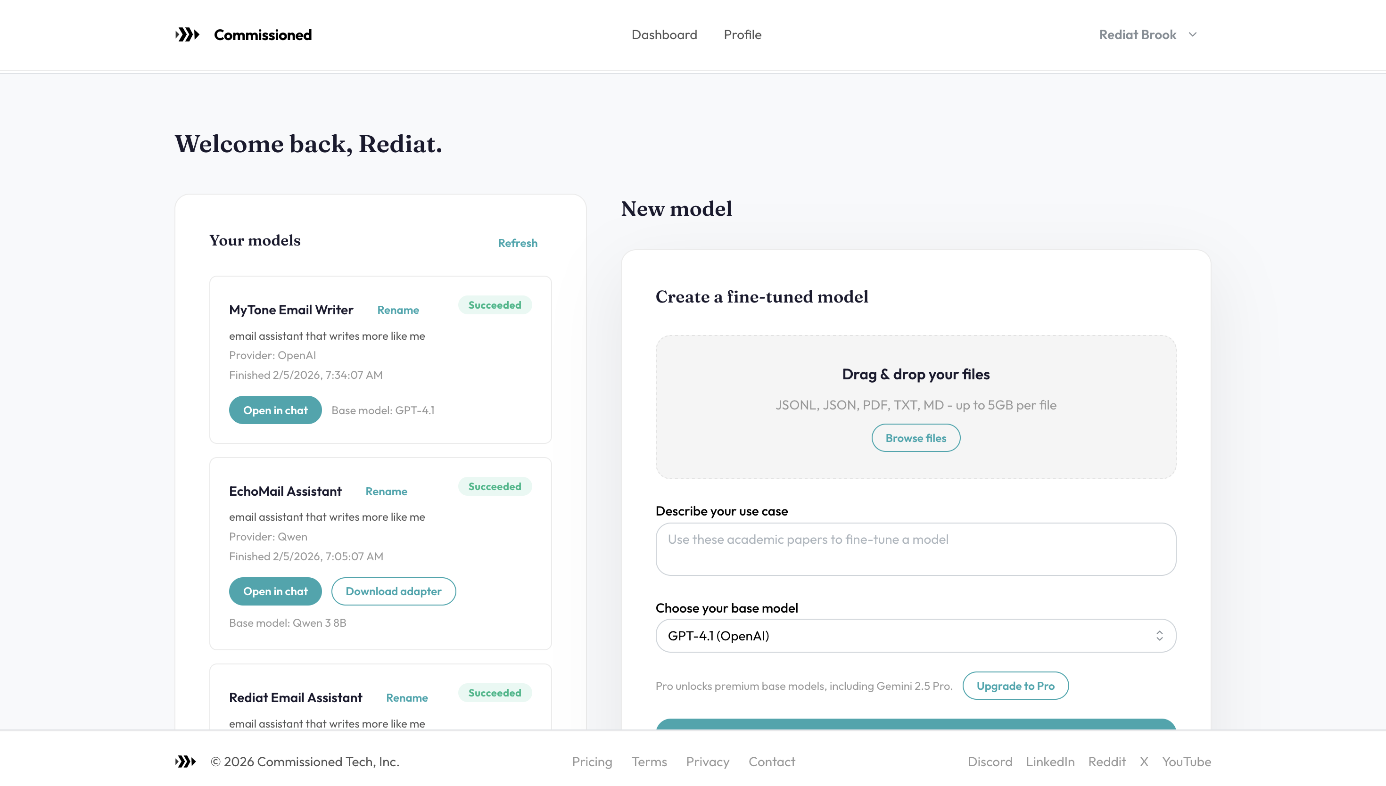Click Browse files to upload training data
This screenshot has height=786, width=1386.
(x=915, y=437)
